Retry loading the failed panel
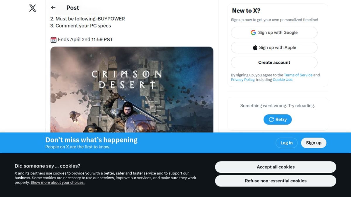This screenshot has height=197, width=351. click(x=278, y=119)
